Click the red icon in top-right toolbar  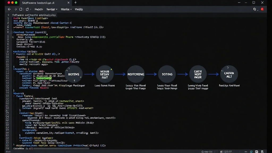tap(262, 9)
